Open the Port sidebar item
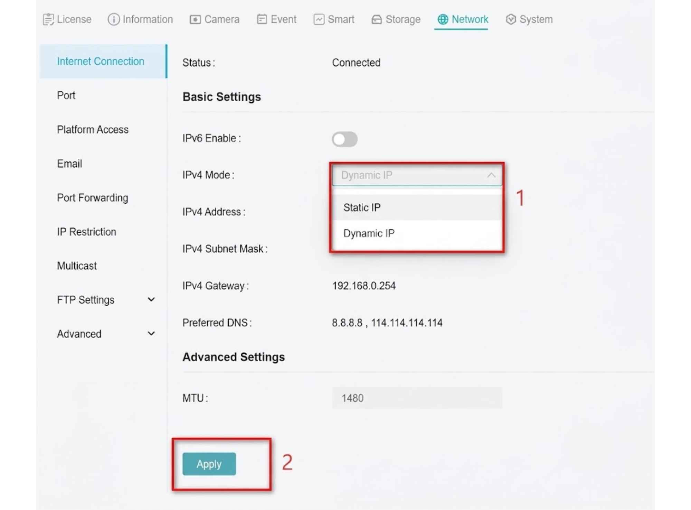 click(x=66, y=95)
